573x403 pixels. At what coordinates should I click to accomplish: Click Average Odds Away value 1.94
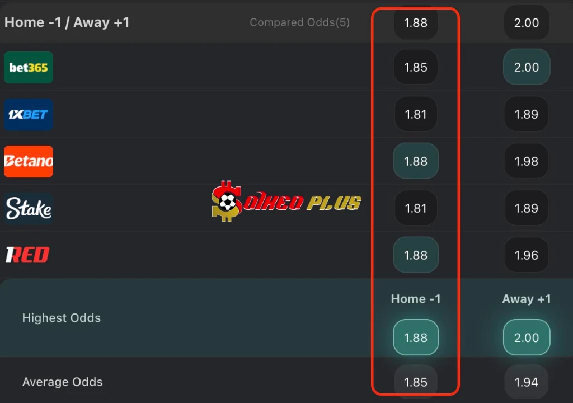click(526, 382)
